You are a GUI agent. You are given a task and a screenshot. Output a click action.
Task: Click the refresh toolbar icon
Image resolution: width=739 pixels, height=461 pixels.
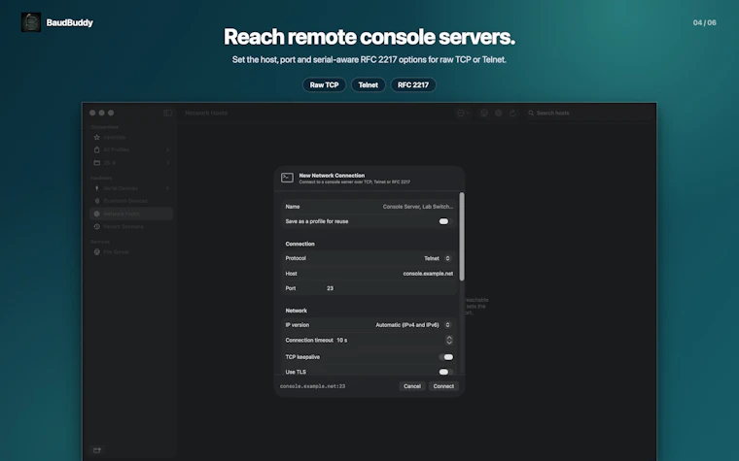pyautogui.click(x=512, y=113)
